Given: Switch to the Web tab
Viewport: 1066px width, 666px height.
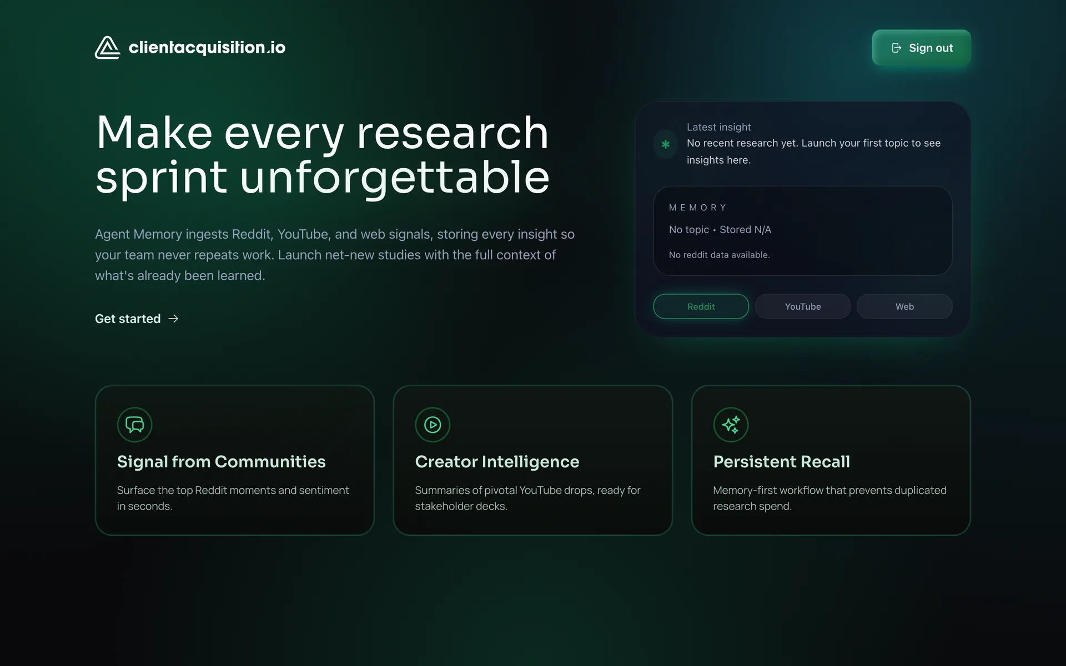Looking at the screenshot, I should [x=904, y=306].
